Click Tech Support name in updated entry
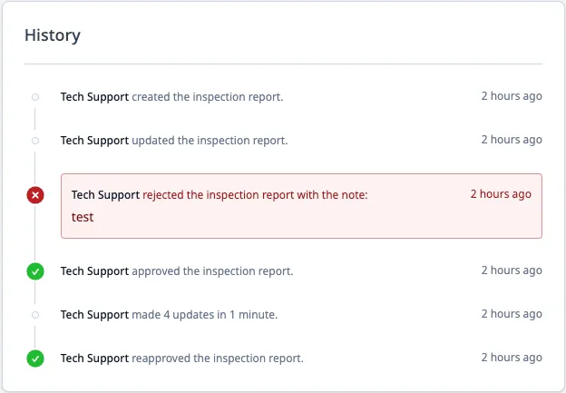Viewport: 566px width, 393px height. click(94, 141)
